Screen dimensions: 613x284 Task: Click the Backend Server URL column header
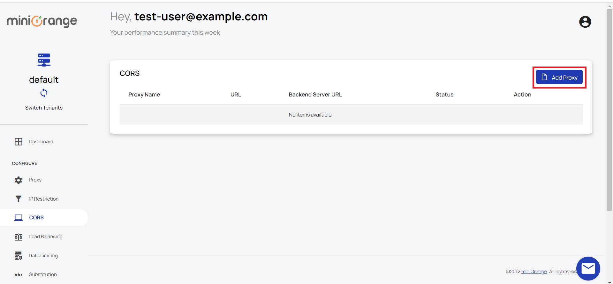[x=315, y=95]
